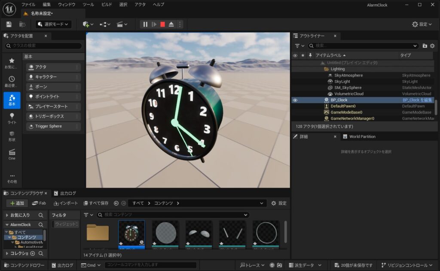Click the BP_Clock を編集 link

(x=417, y=100)
